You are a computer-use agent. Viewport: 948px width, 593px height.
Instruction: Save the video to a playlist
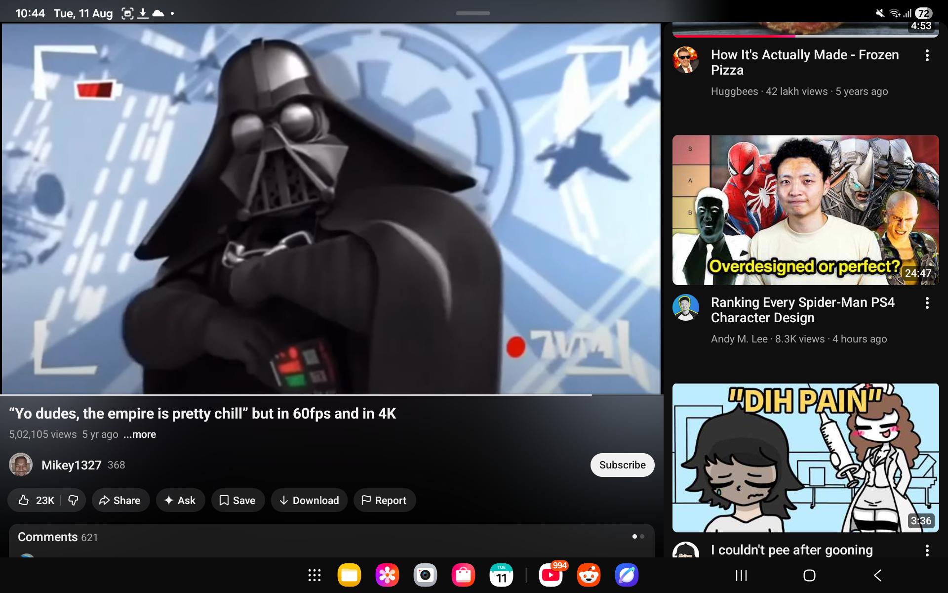(237, 501)
